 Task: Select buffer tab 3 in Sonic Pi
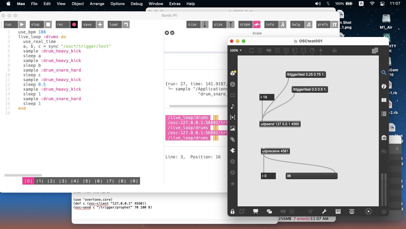tap(62, 181)
